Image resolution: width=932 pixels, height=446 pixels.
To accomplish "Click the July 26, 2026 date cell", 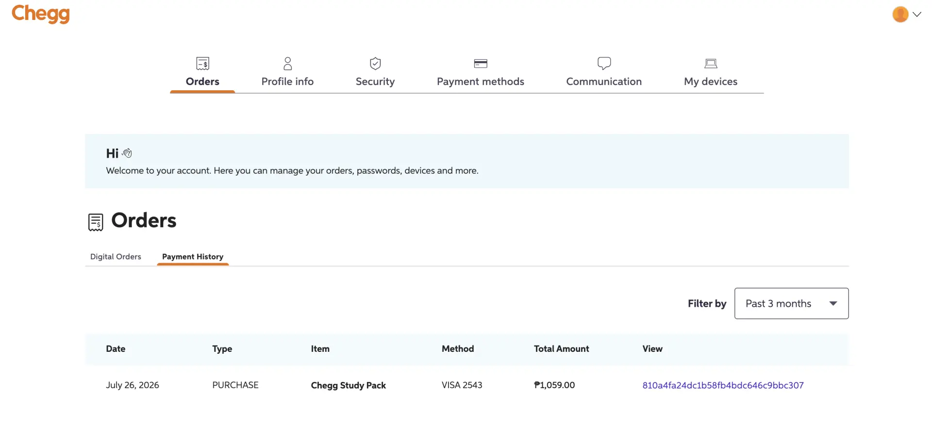I will [133, 385].
